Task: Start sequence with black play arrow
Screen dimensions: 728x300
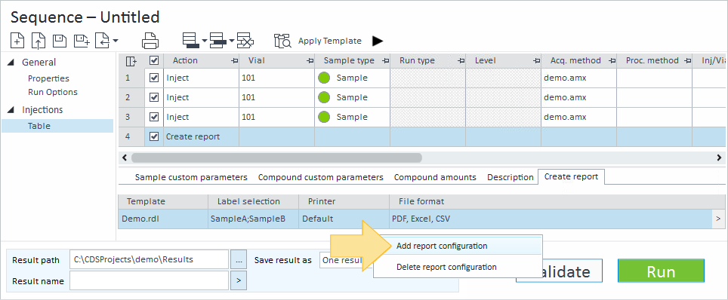Action: [378, 41]
